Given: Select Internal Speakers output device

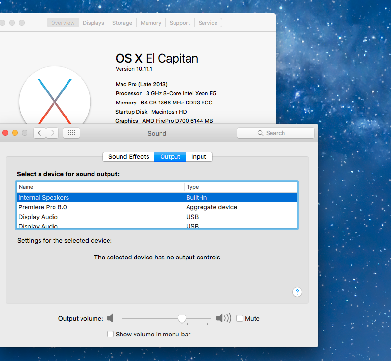Looking at the screenshot, I should tap(157, 197).
